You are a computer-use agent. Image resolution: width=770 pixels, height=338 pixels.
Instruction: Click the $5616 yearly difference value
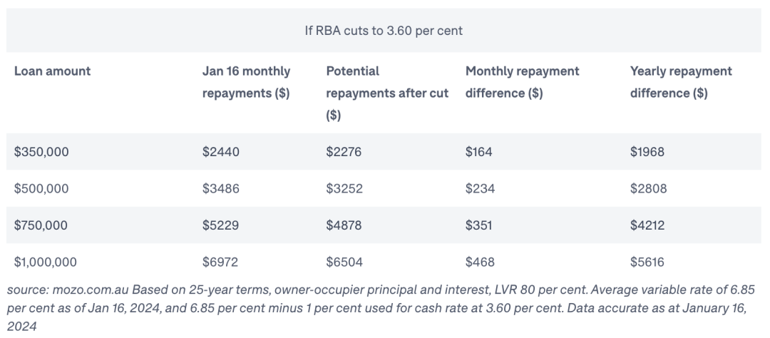point(647,262)
